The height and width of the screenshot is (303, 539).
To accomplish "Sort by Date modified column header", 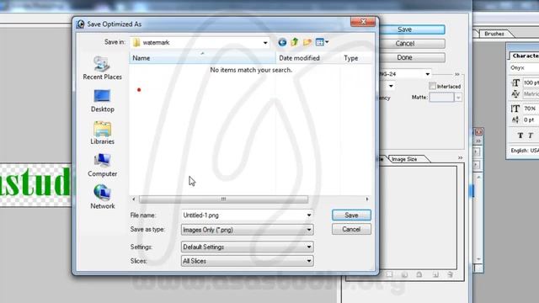I will (x=307, y=58).
